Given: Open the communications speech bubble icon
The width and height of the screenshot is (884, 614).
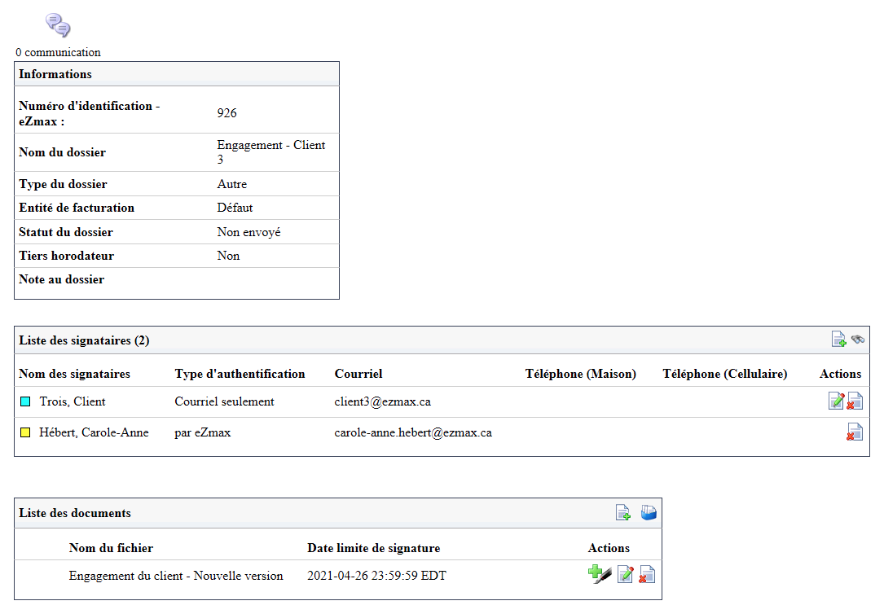Looking at the screenshot, I should pyautogui.click(x=58, y=25).
